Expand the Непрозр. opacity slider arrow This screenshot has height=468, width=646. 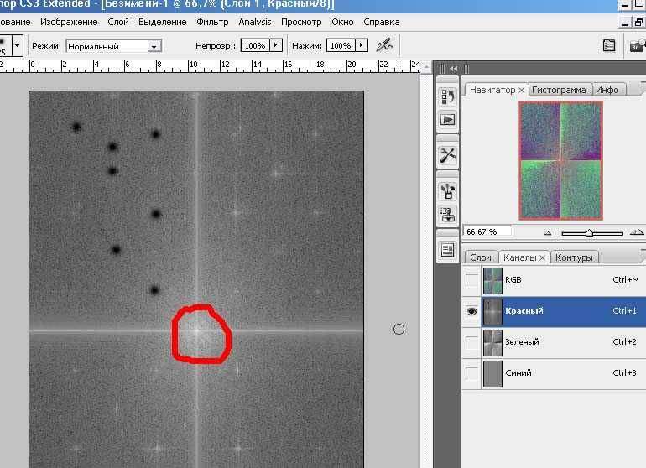coord(275,45)
